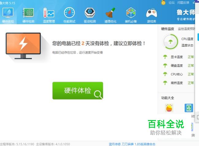Select the CPU核心 row label

(x=177, y=74)
